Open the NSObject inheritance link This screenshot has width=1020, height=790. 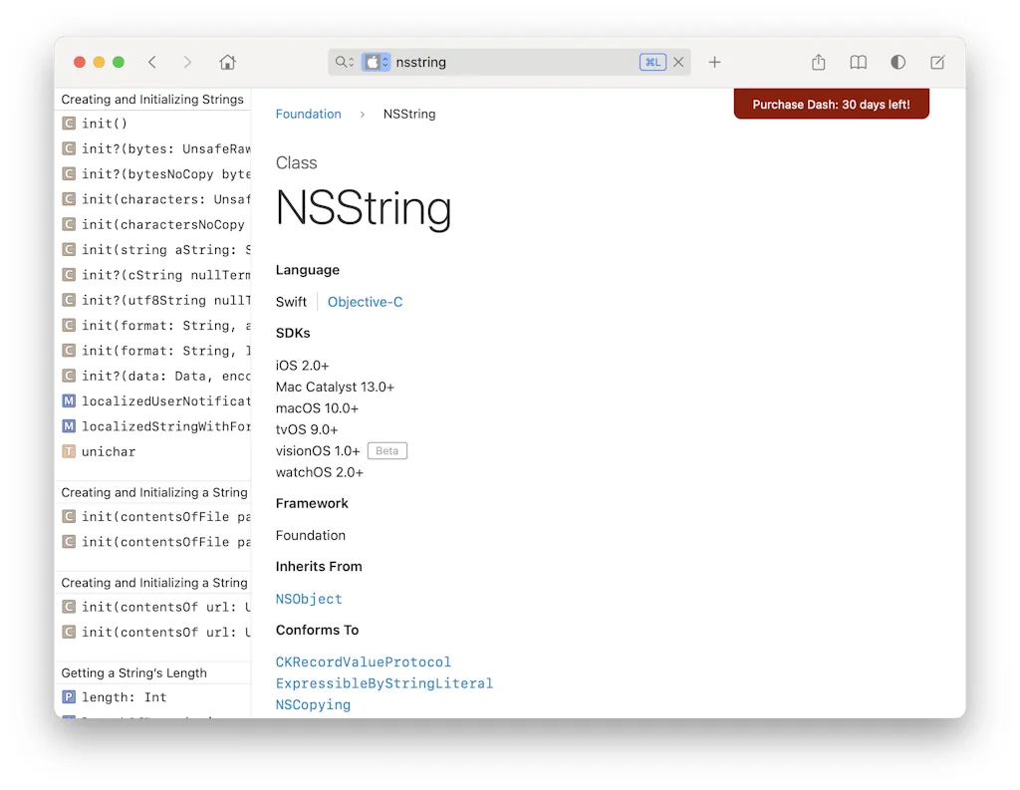pos(309,600)
